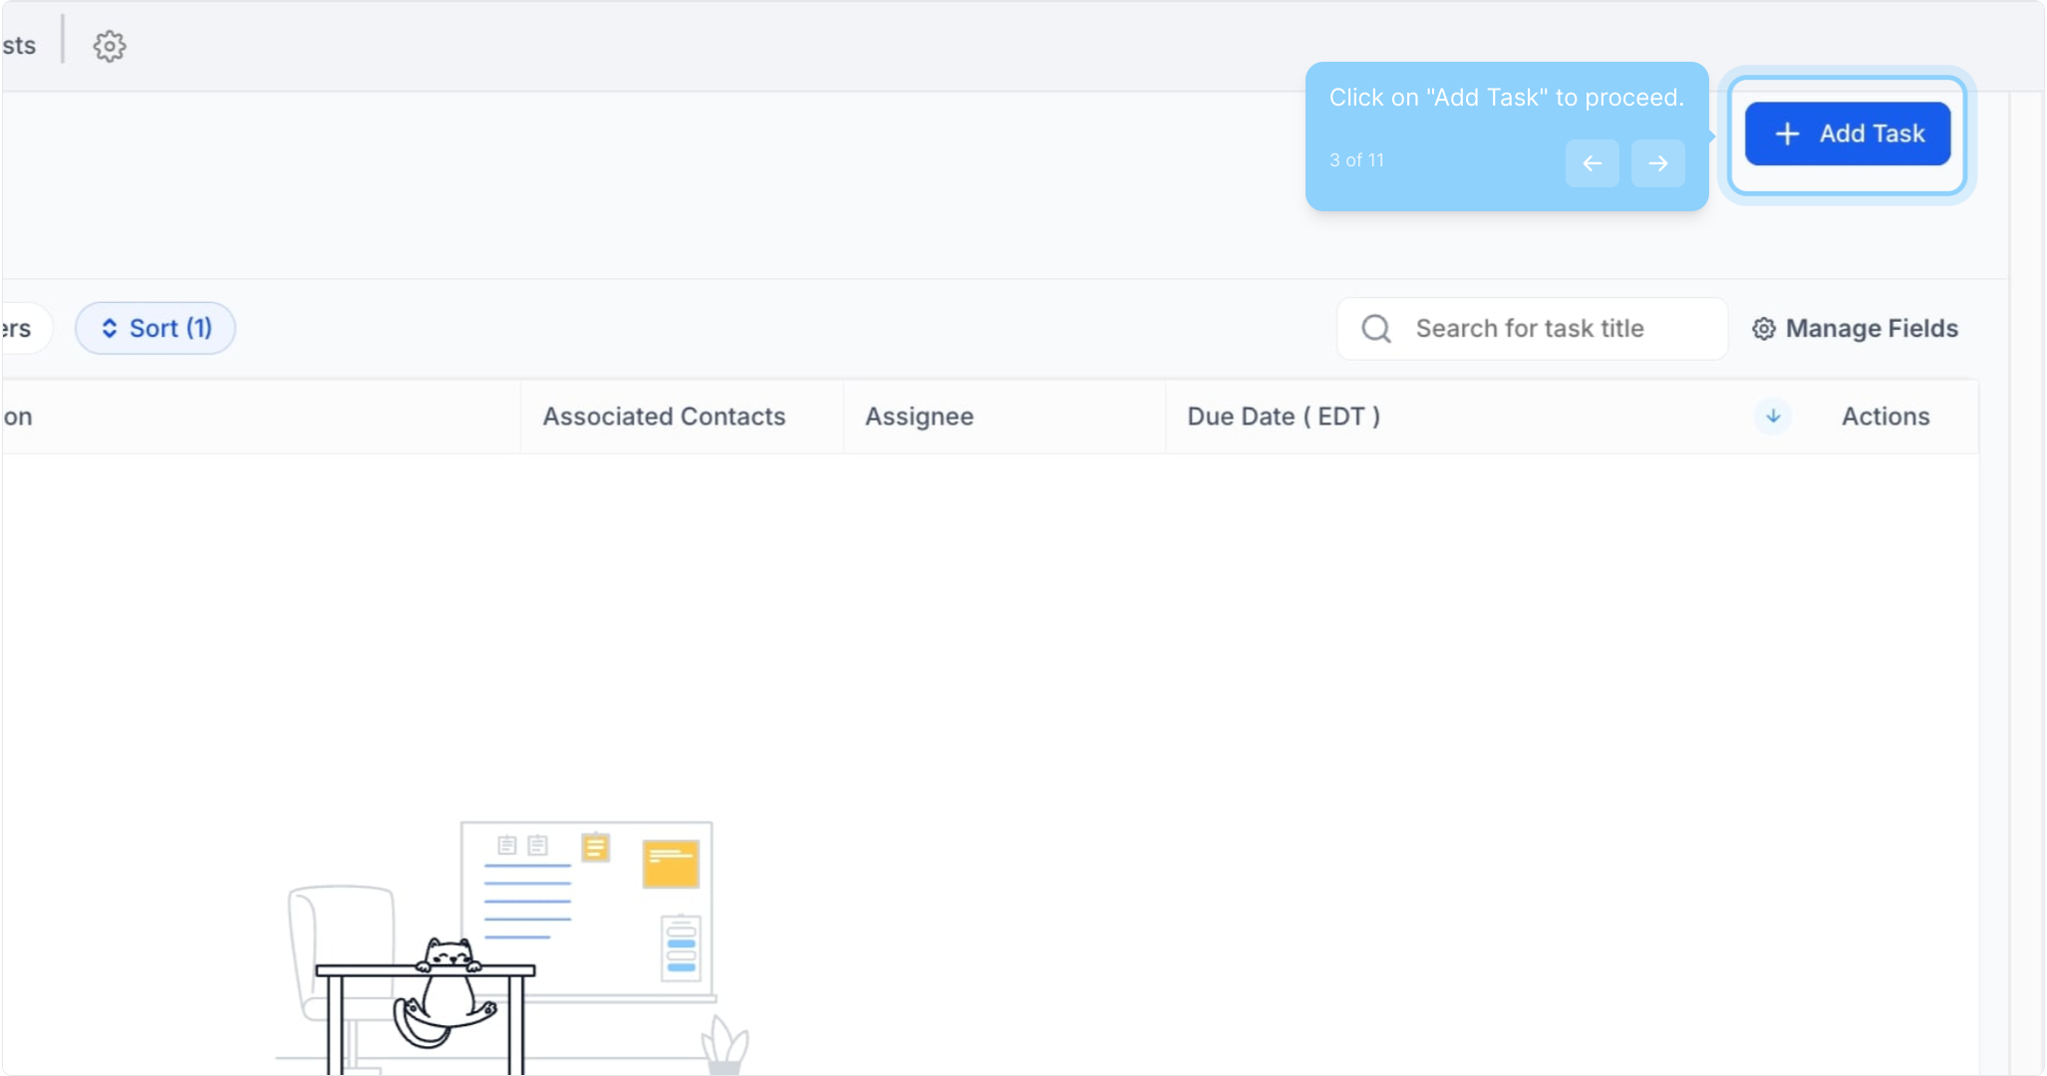
Task: Click the Associated Contacts column header
Action: click(664, 416)
